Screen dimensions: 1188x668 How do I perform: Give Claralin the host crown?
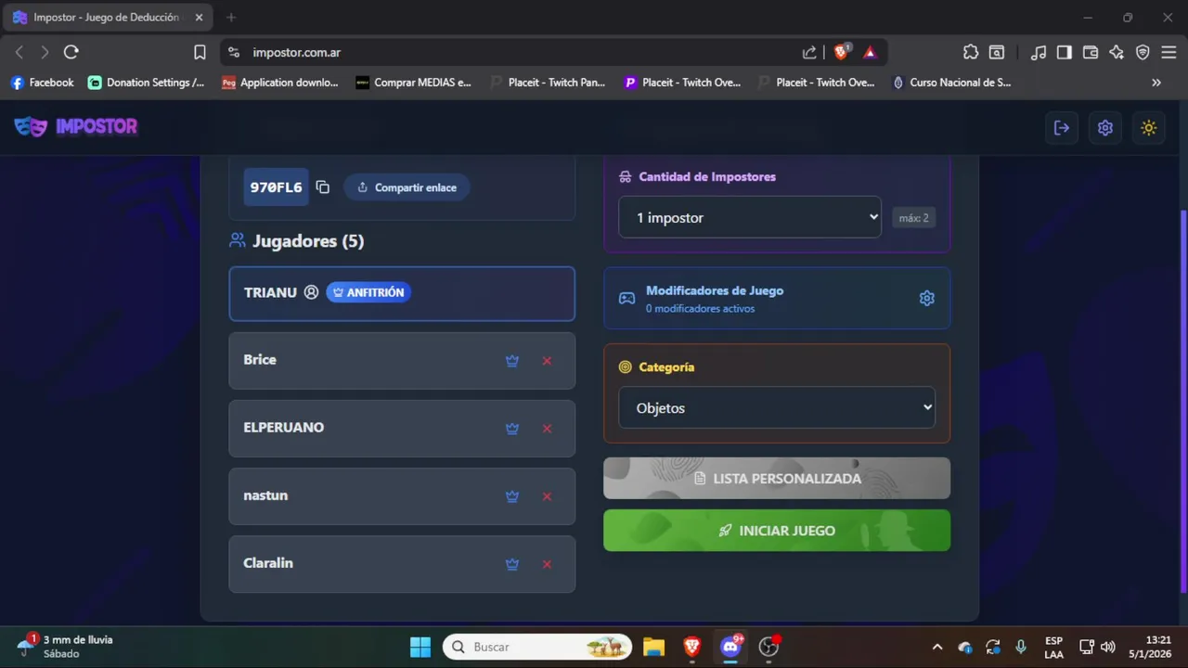tap(511, 564)
